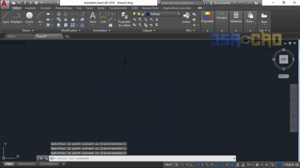Choose the Cercle tool
This screenshot has height=168, width=300.
coord(29,18)
